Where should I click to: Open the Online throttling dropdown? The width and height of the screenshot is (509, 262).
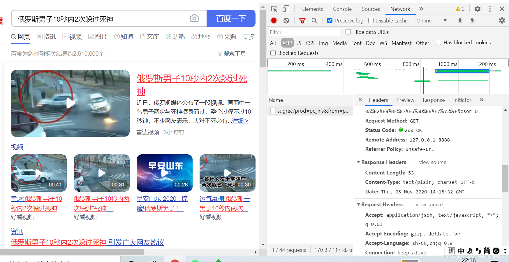431,20
